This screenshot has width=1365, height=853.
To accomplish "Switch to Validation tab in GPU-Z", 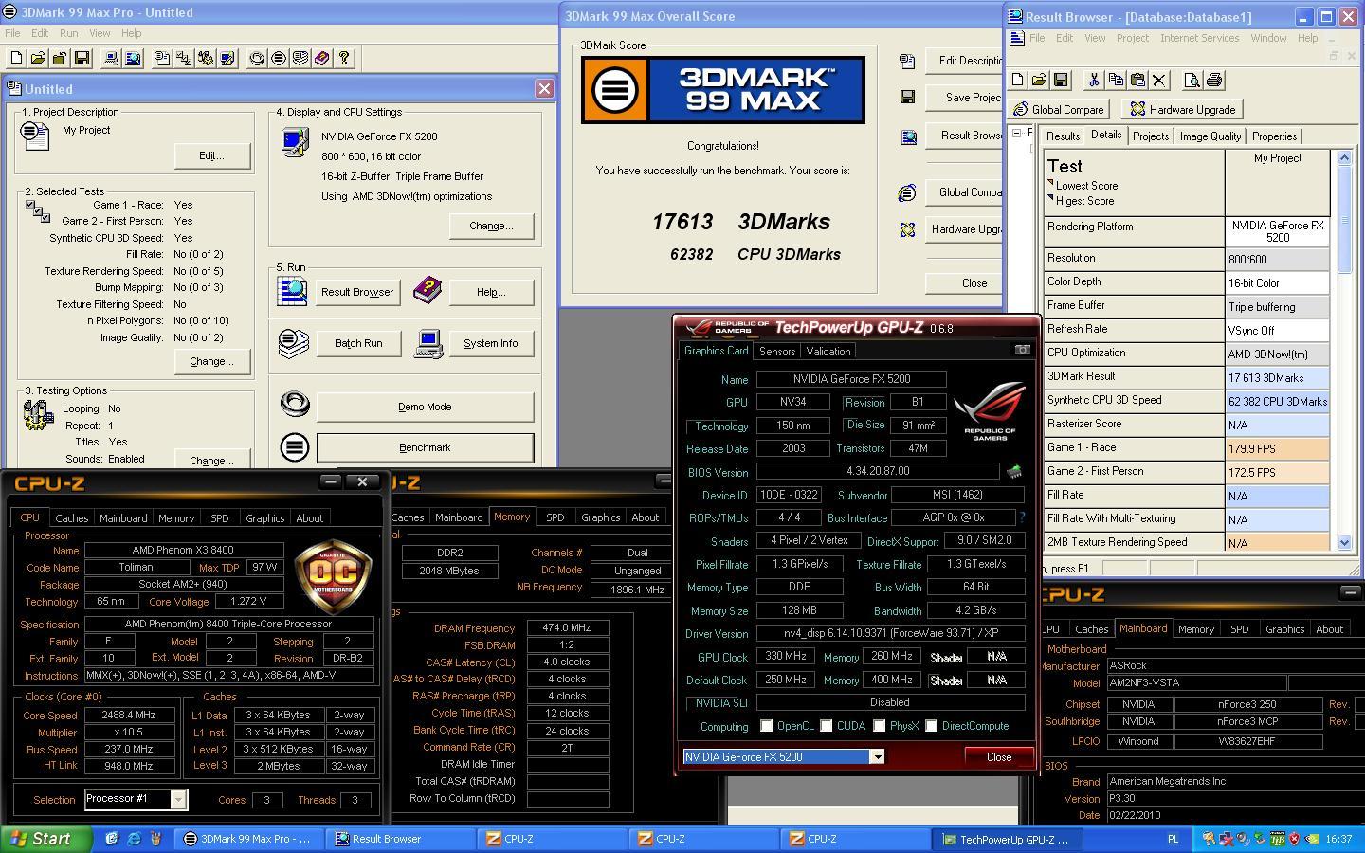I will click(828, 351).
